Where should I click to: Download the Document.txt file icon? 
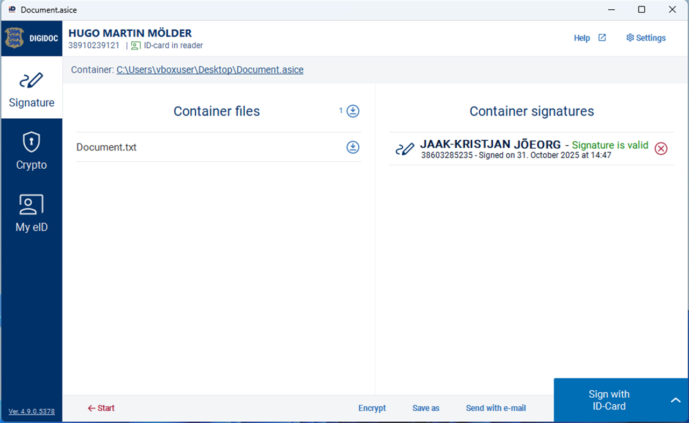353,147
